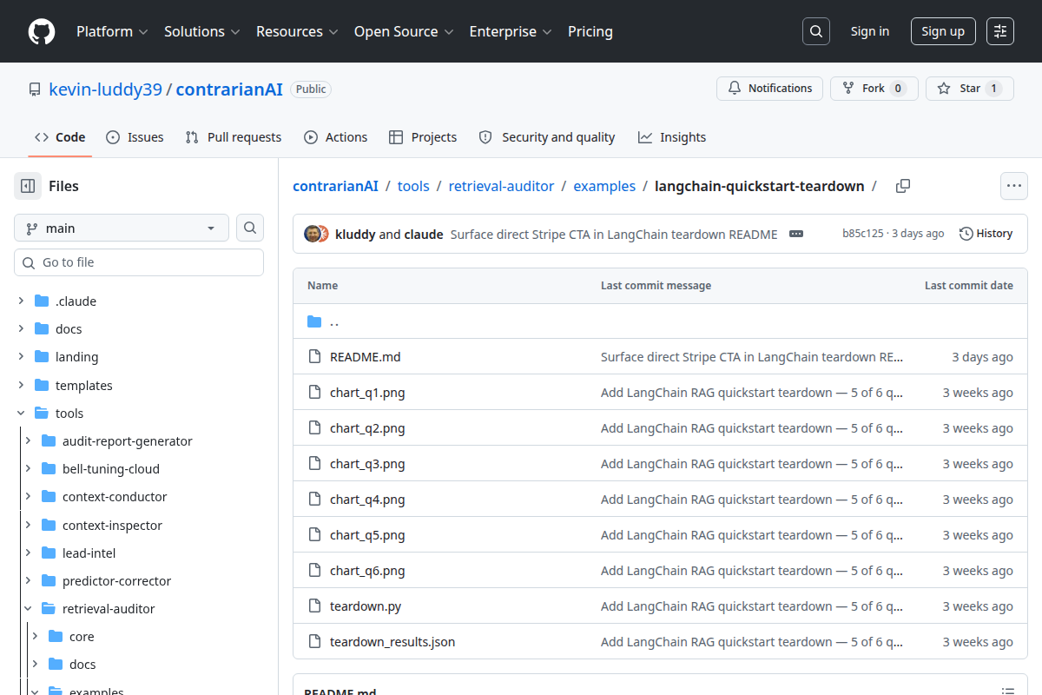Viewport: 1042px width, 695px height.
Task: Switch to the Insights tab
Action: (x=672, y=137)
